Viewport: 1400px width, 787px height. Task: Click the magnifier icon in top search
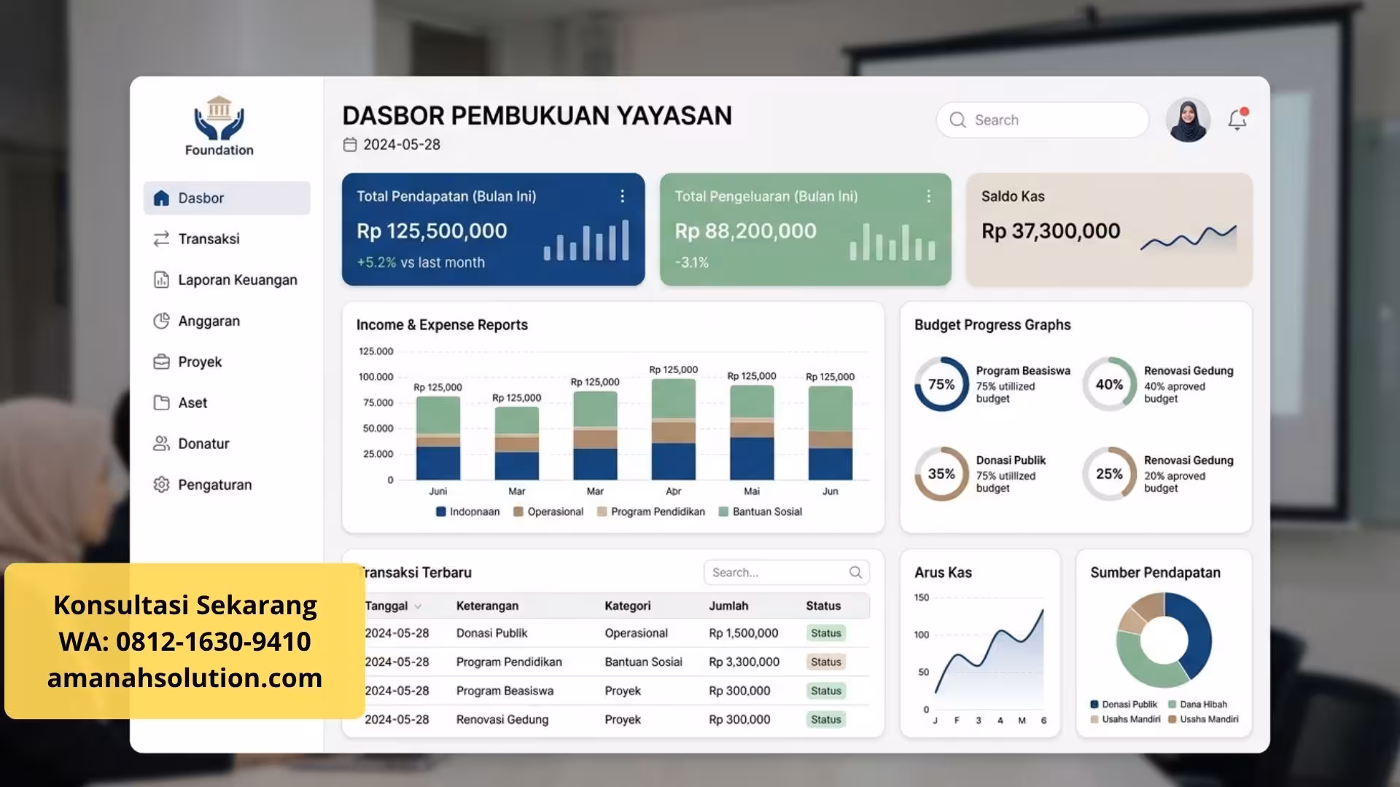(x=957, y=120)
